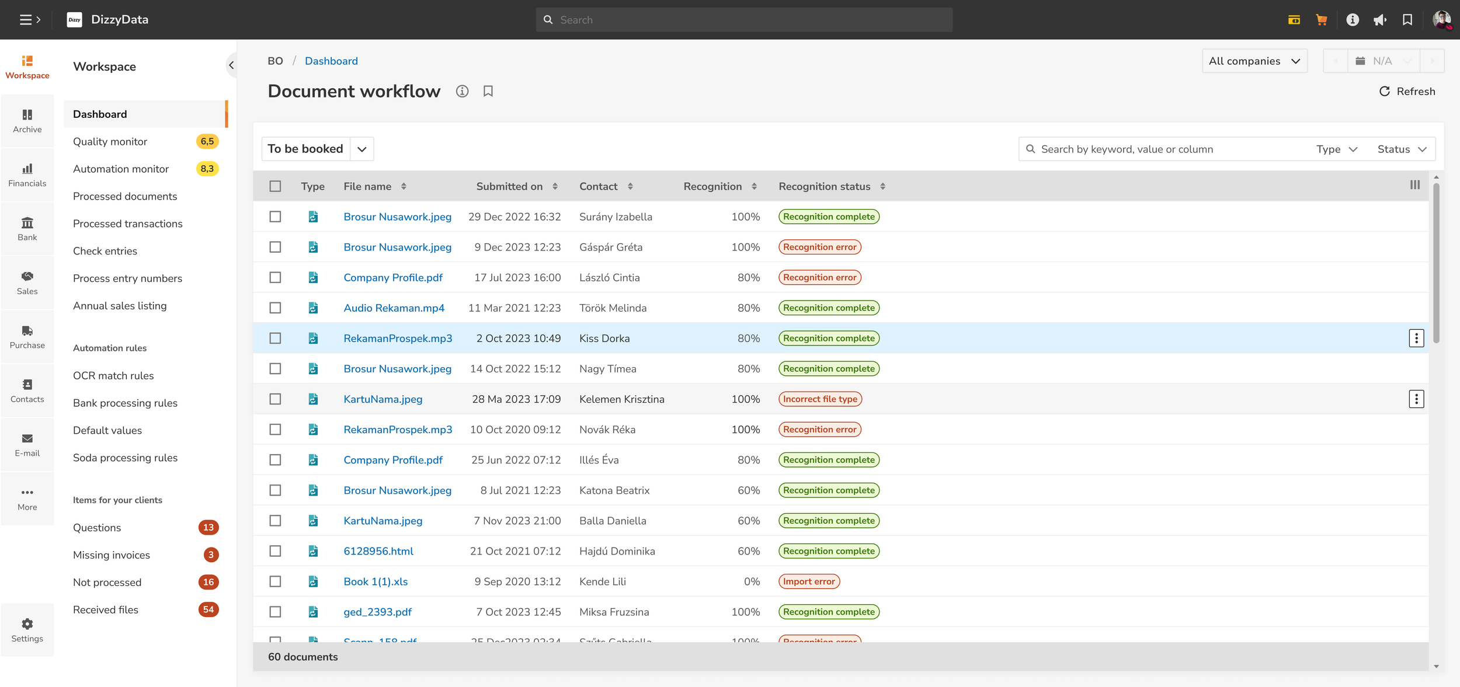Go to Purchase truck icon section
This screenshot has height=687, width=1460.
[x=27, y=337]
